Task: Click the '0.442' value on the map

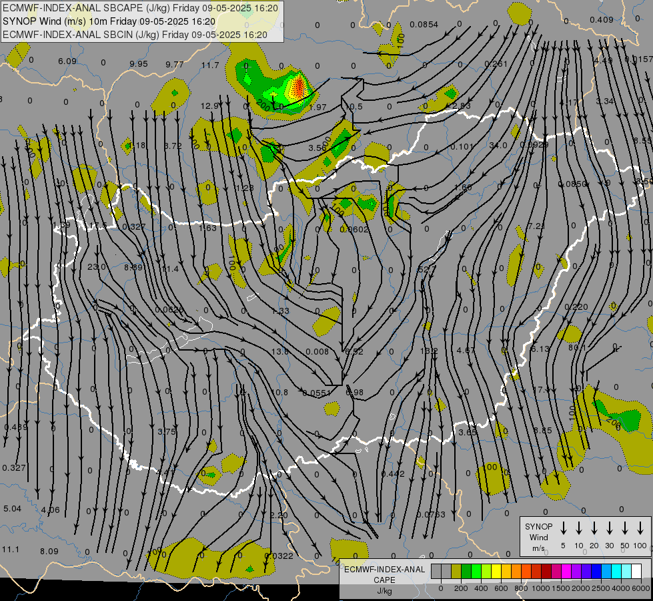Action: [393, 474]
